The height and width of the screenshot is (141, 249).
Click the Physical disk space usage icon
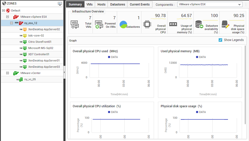(225, 24)
